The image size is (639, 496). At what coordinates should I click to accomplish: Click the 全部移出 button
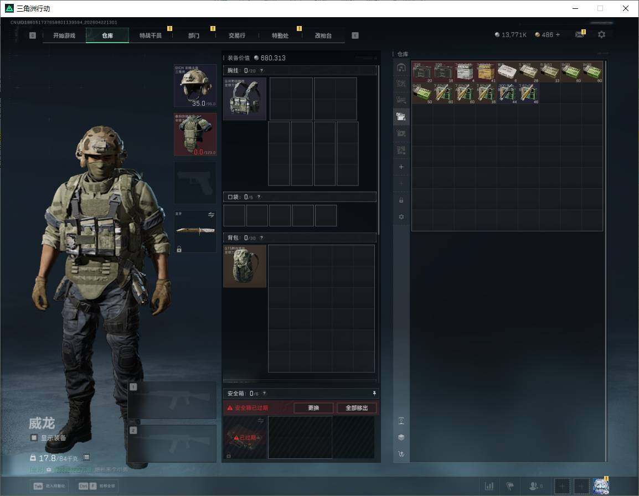click(x=357, y=408)
